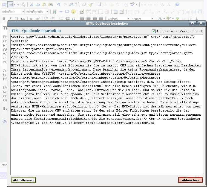Open Find with the binoculars icon
Viewport: 207px width, 187px height.
(71, 5)
